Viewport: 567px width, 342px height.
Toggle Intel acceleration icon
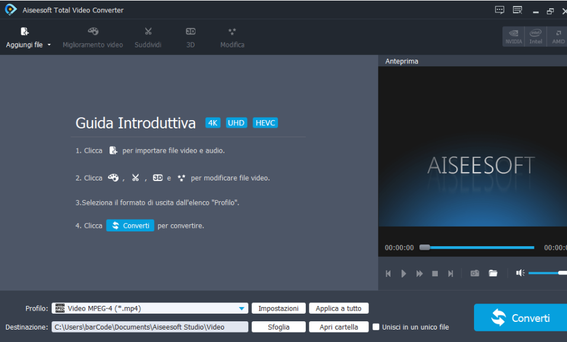536,37
